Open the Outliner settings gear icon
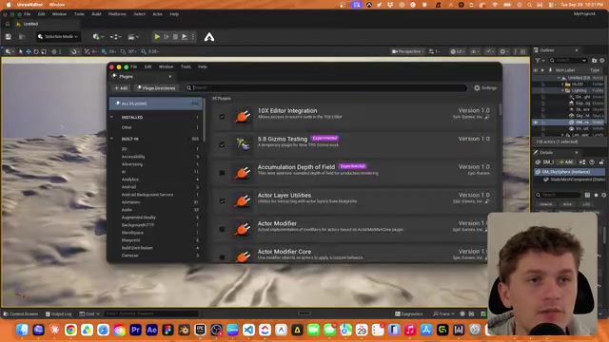Viewport: 609px width, 342px height. (x=602, y=61)
